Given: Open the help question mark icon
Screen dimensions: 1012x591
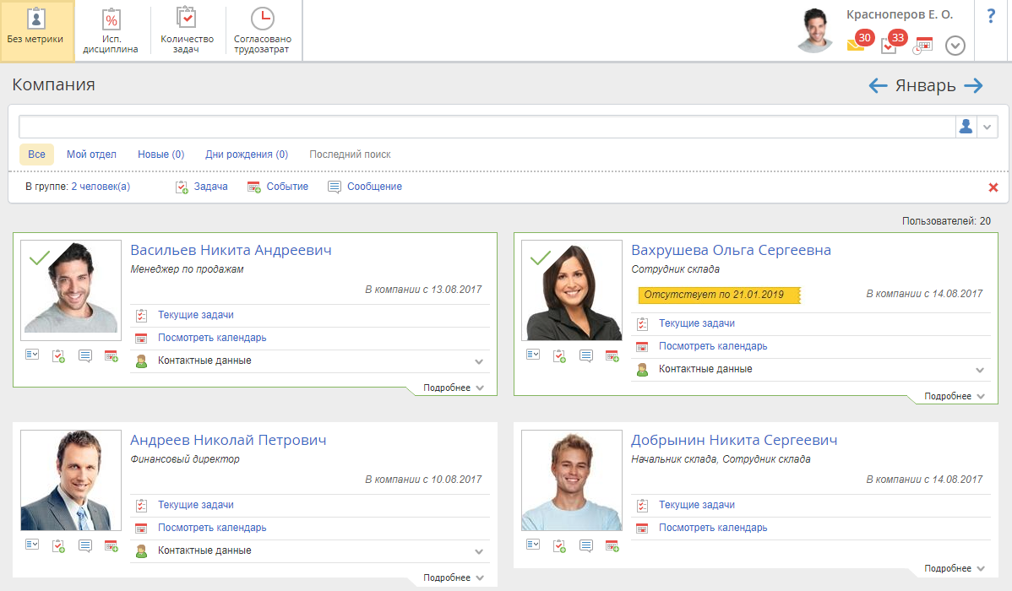Looking at the screenshot, I should (991, 16).
